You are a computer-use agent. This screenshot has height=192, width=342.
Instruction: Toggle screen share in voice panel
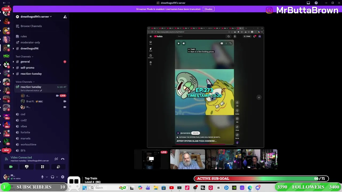tap(27, 167)
